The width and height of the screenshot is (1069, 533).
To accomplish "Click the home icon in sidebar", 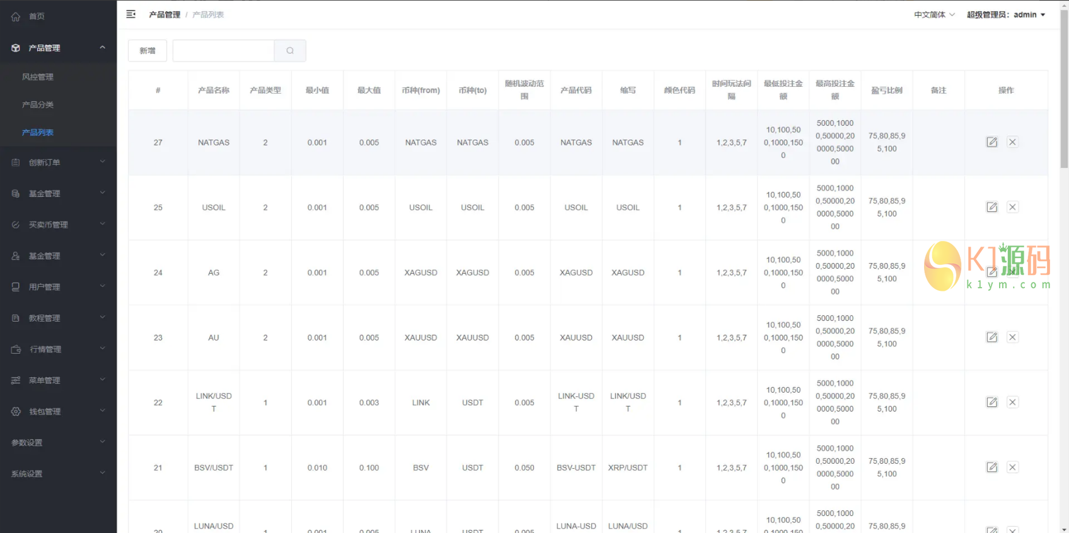I will pyautogui.click(x=16, y=16).
